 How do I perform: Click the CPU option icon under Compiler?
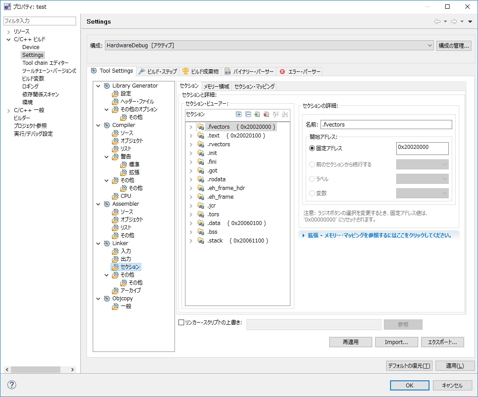click(x=115, y=196)
